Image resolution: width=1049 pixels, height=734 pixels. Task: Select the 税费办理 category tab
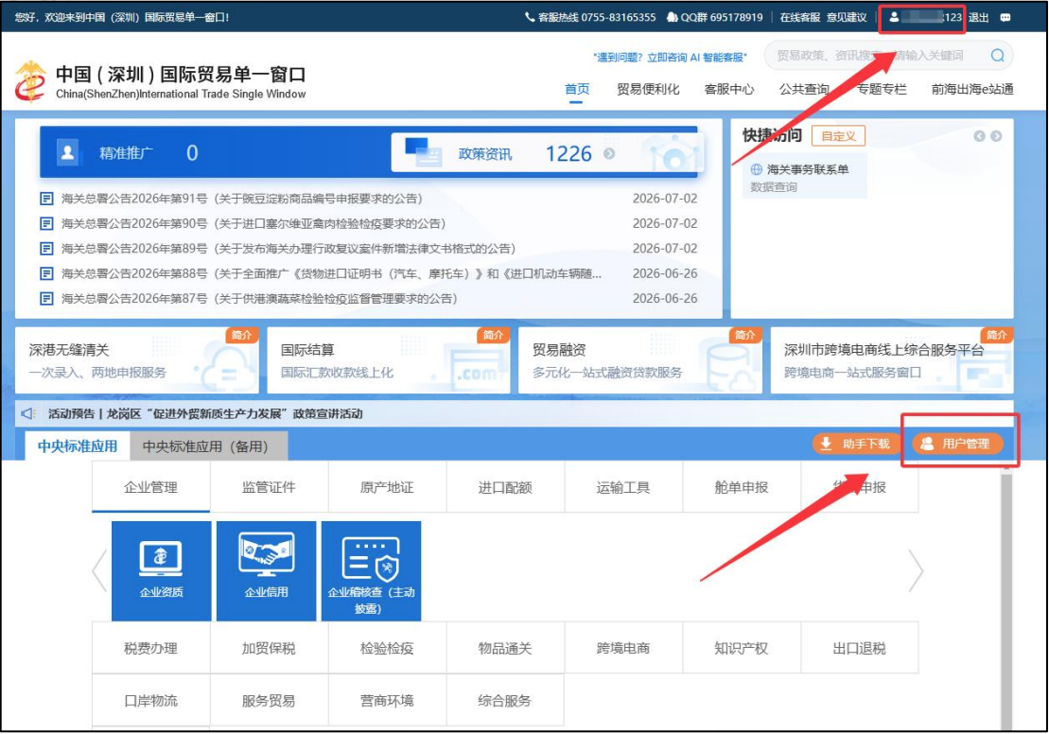[x=150, y=648]
